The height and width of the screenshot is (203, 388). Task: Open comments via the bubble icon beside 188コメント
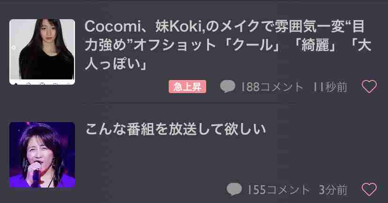[x=228, y=87]
